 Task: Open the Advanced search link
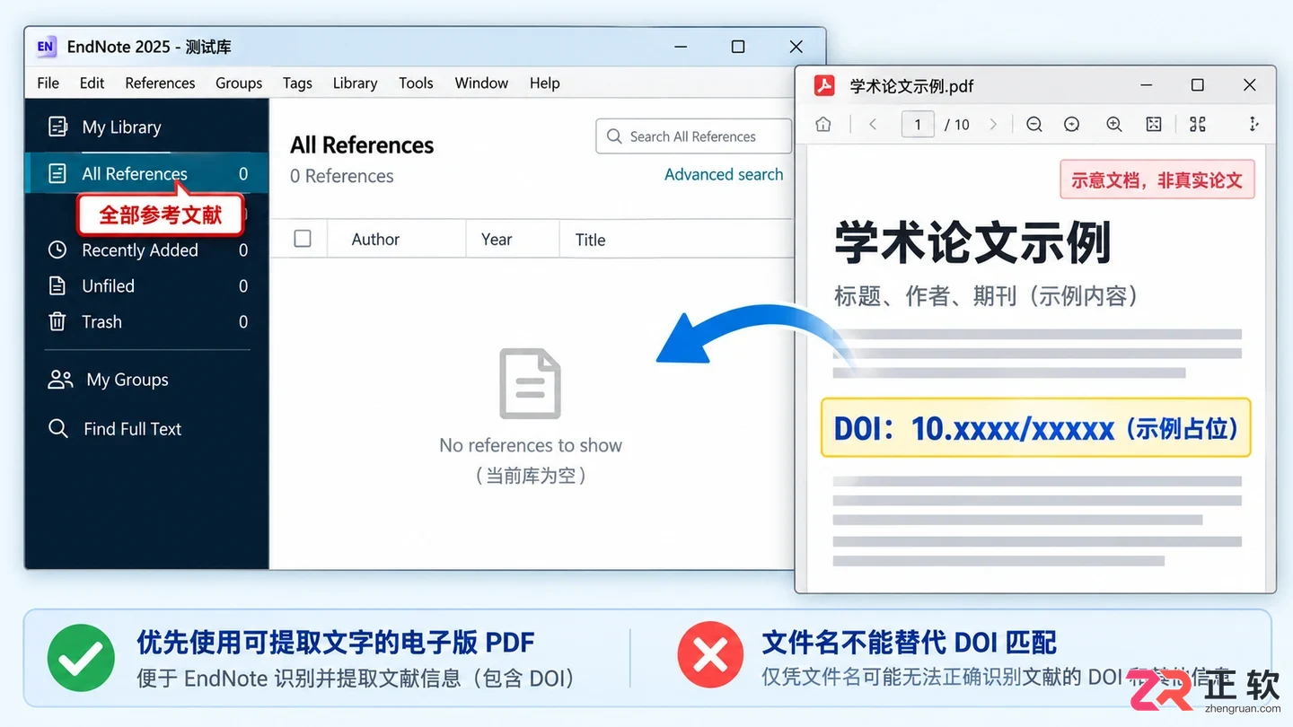724,175
